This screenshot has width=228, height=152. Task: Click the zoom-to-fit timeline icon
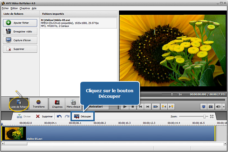212,116
